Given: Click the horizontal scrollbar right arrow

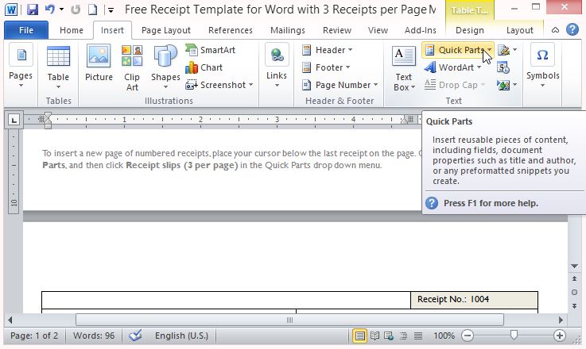Looking at the screenshot, I should [561, 320].
